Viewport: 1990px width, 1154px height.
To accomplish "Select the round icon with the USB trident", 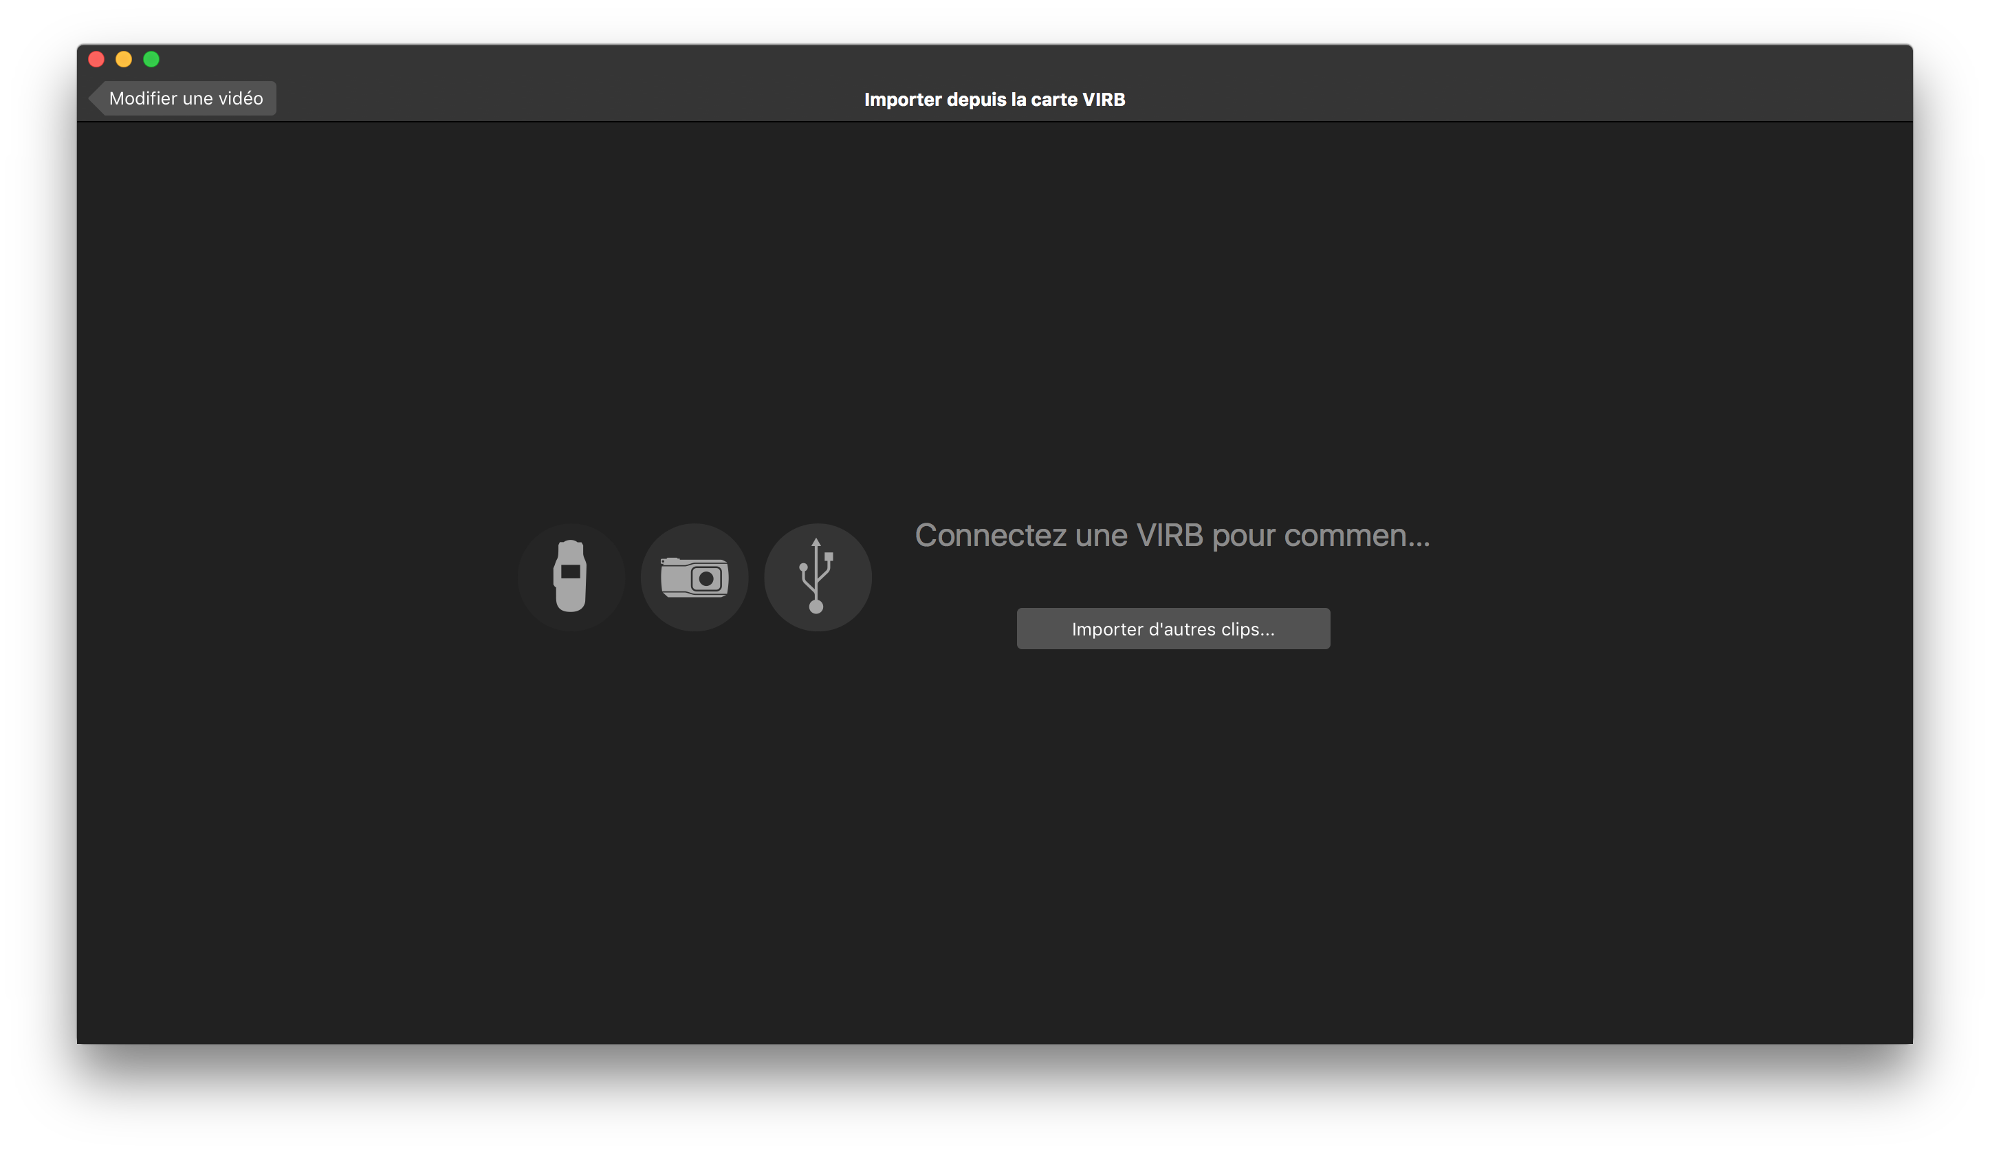I will [818, 576].
